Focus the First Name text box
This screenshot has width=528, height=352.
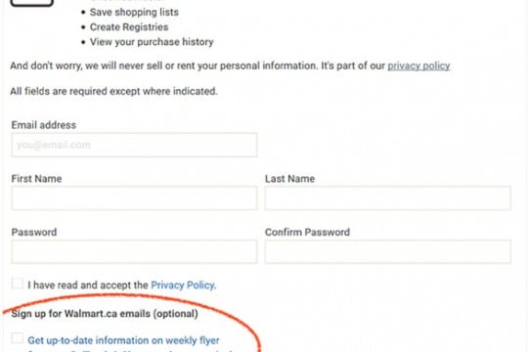tap(134, 198)
